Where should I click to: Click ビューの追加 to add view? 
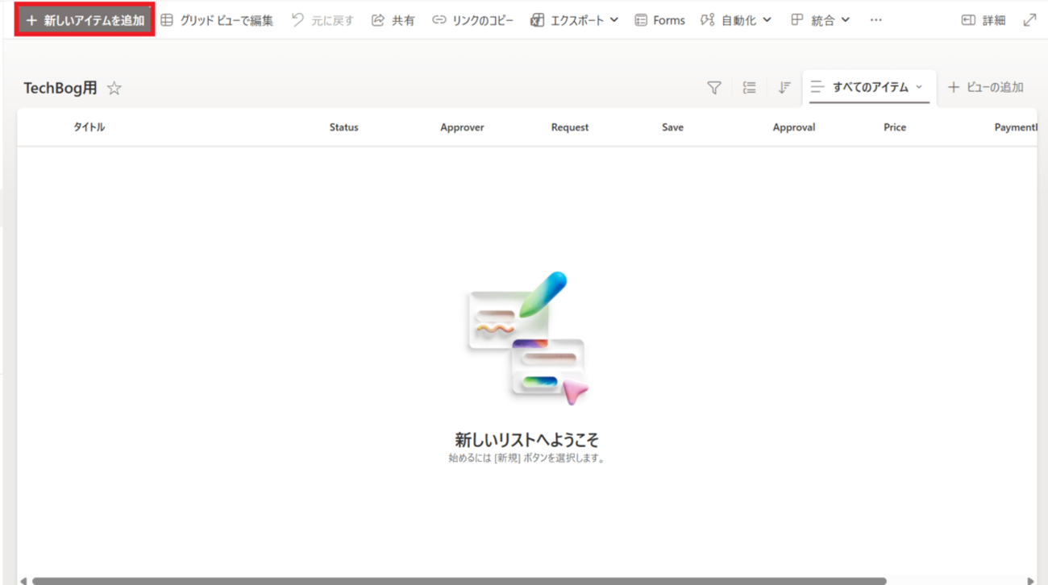(x=985, y=87)
